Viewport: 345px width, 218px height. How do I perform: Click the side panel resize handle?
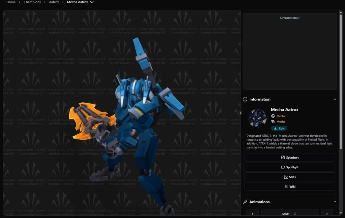click(241, 113)
